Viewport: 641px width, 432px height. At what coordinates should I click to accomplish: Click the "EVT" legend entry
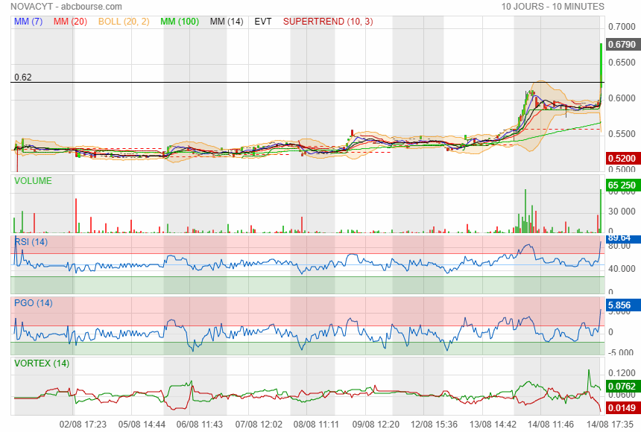pyautogui.click(x=263, y=22)
